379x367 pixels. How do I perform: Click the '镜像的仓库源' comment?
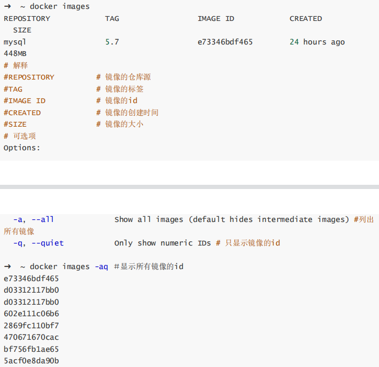click(x=128, y=77)
